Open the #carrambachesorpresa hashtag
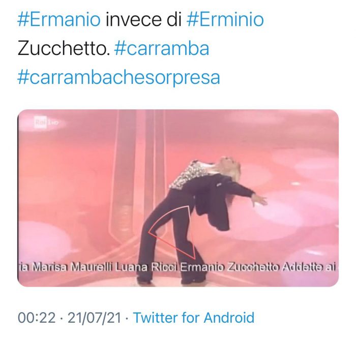The width and height of the screenshot is (356, 337). [x=118, y=77]
